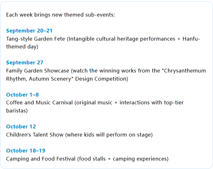Click the phrase food stalls + camping experiences
Screen dimensions: 213x169
pos(123,159)
